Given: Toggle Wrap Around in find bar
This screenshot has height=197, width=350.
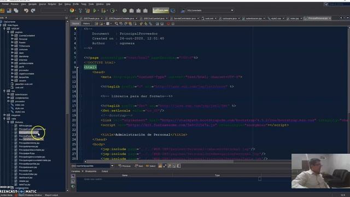Looking at the screenshot, I should pos(179,166).
